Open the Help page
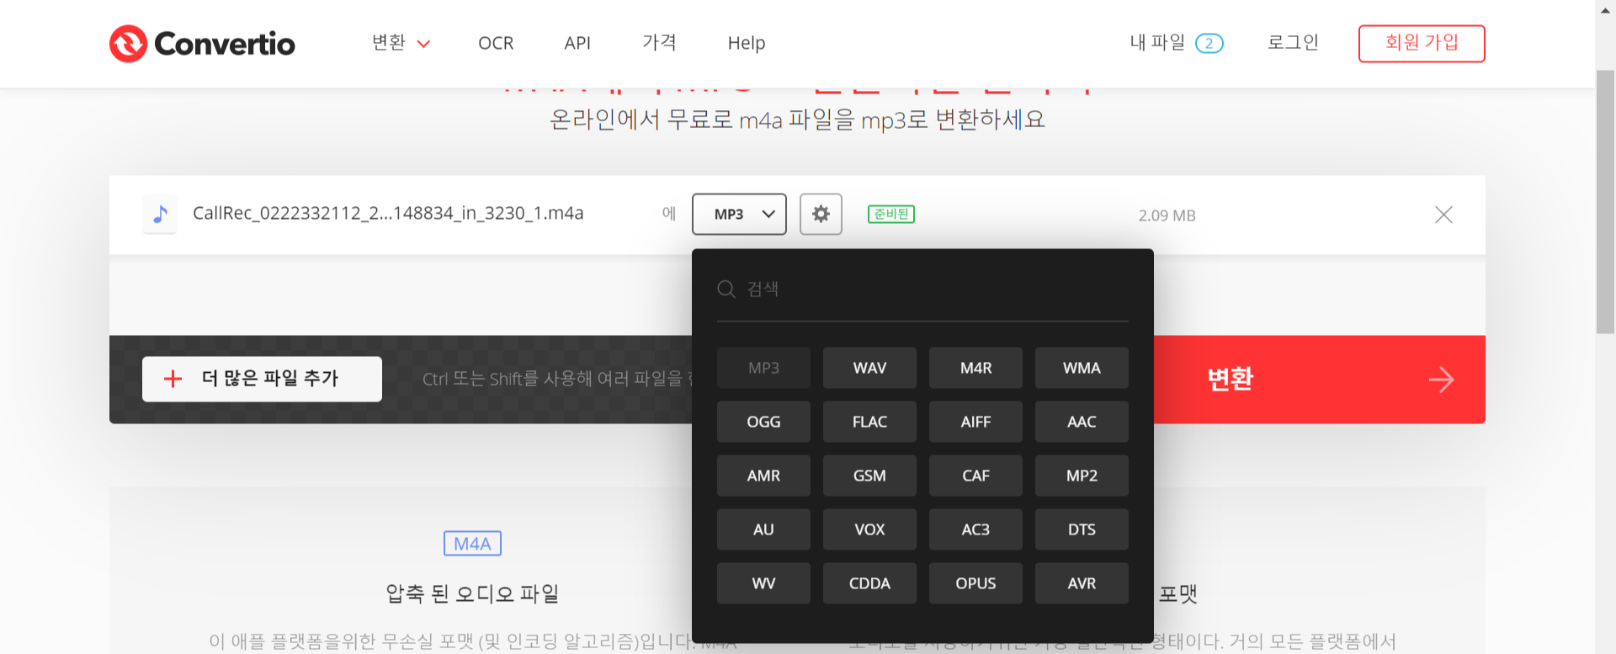The height and width of the screenshot is (654, 1616). coord(747,43)
